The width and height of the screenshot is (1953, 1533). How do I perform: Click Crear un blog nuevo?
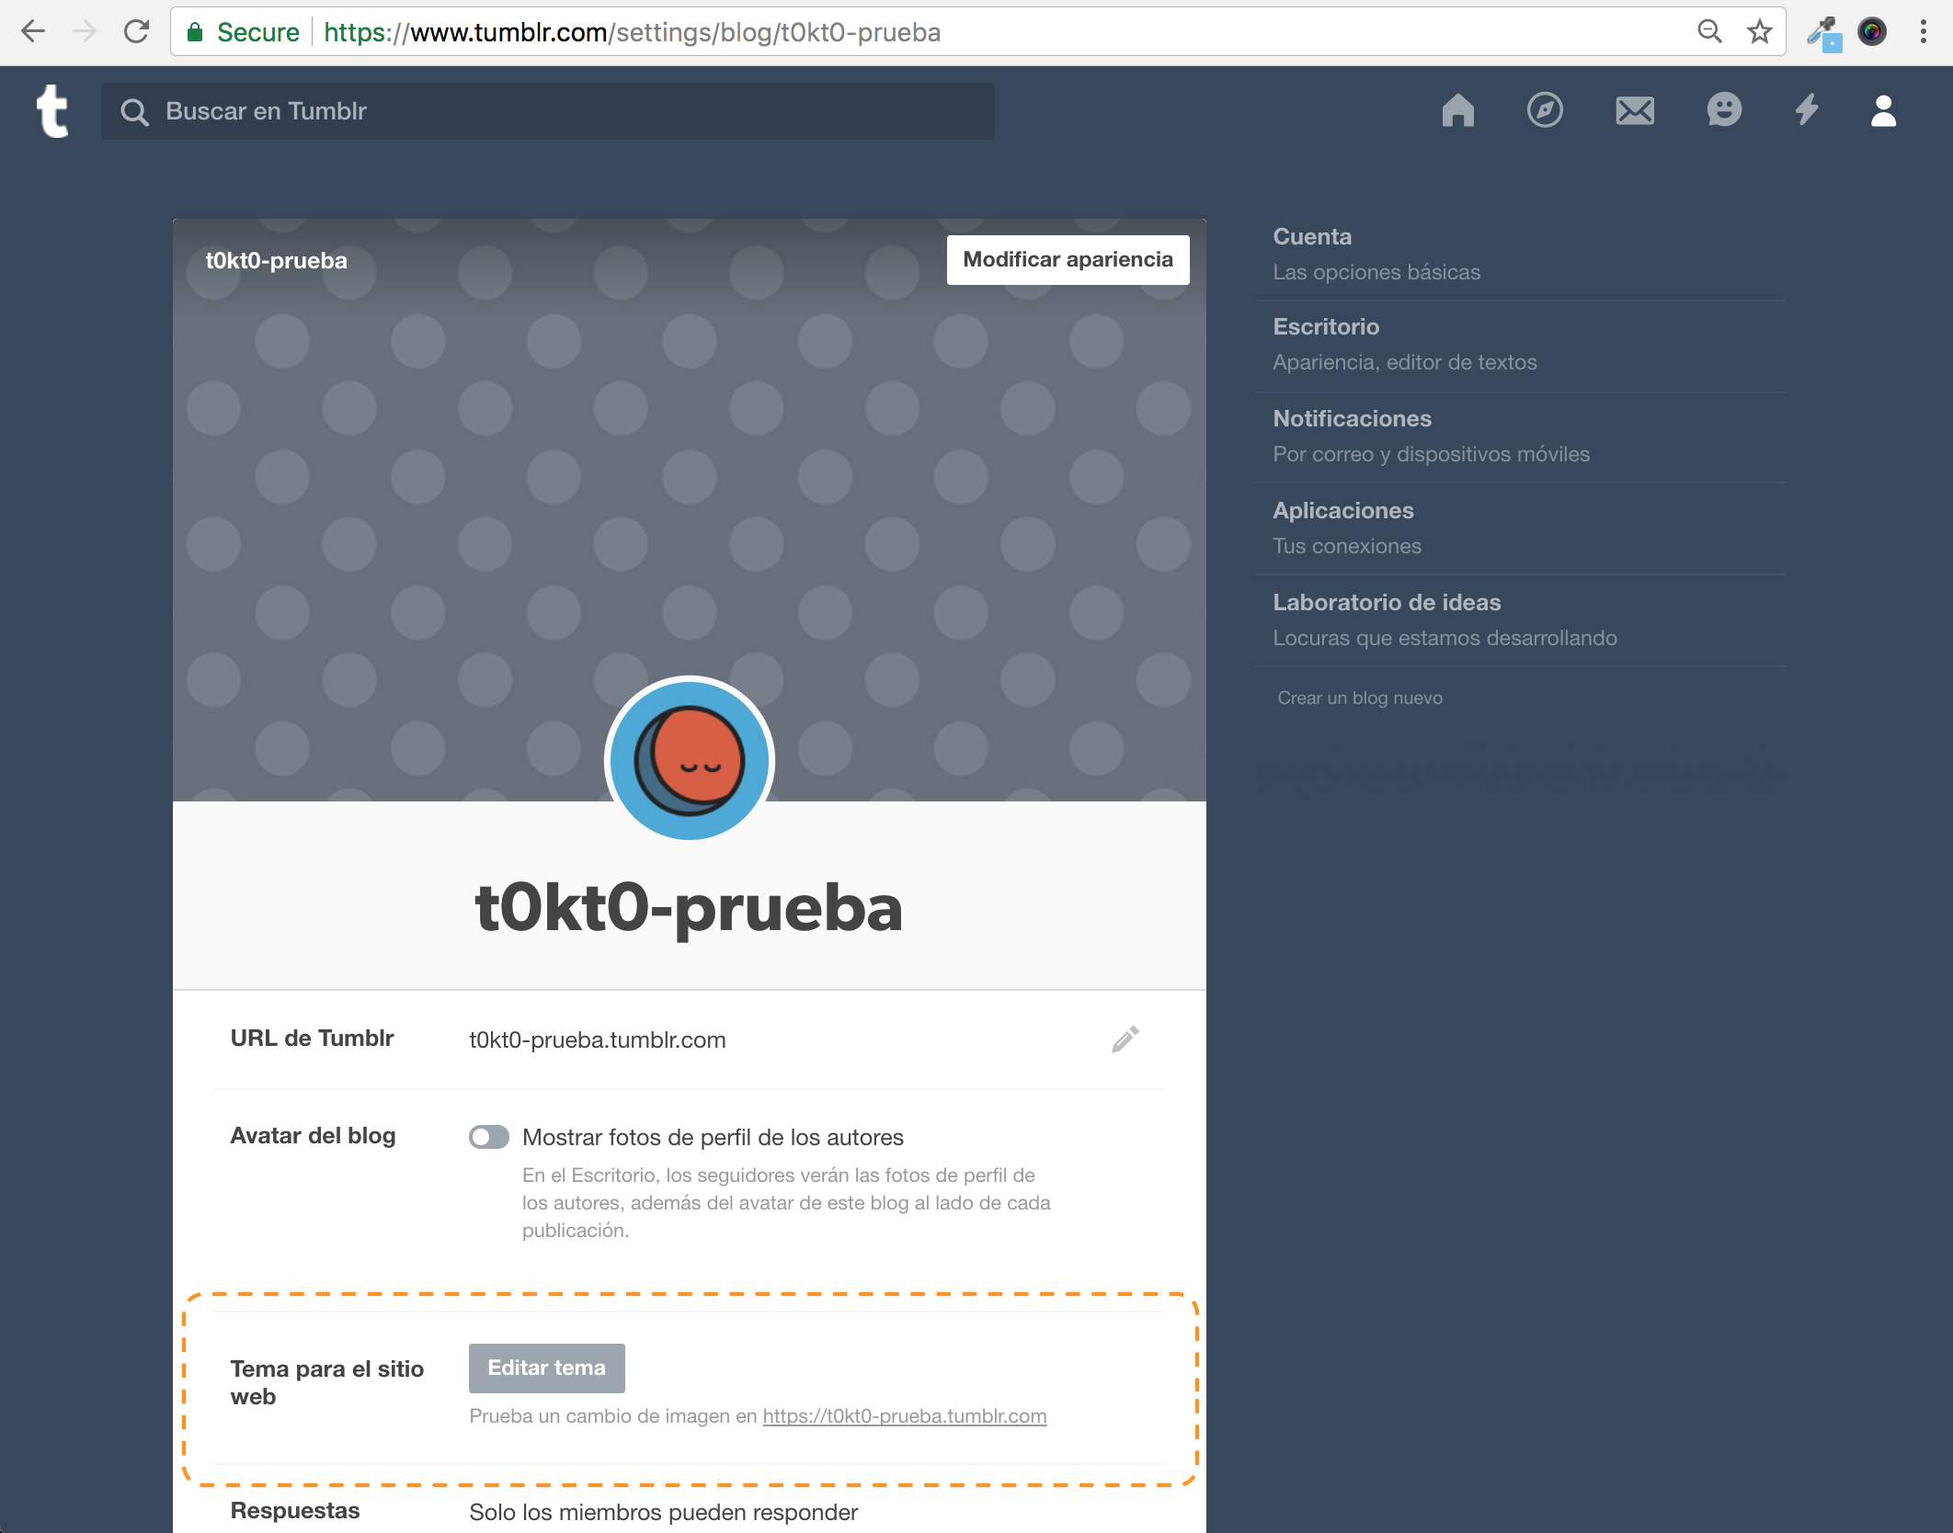pos(1360,698)
